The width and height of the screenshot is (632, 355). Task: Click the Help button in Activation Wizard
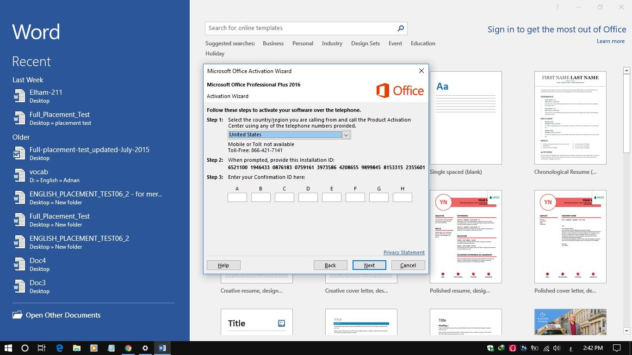(x=223, y=265)
